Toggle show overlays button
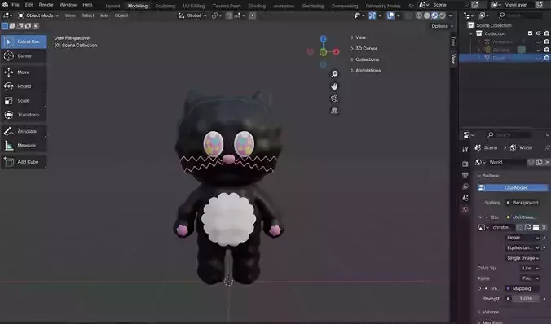Viewport: 551px width, 324px height. click(390, 15)
